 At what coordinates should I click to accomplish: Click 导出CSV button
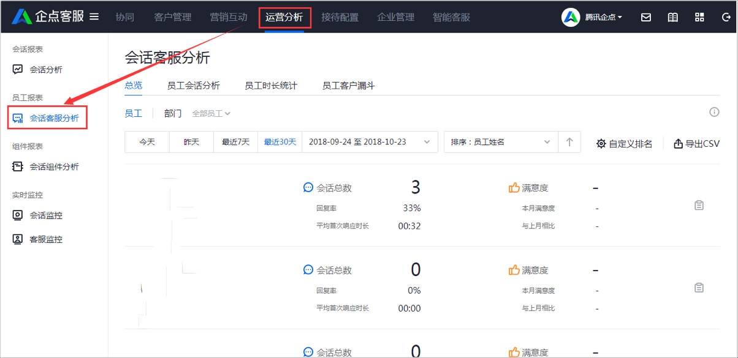[696, 144]
